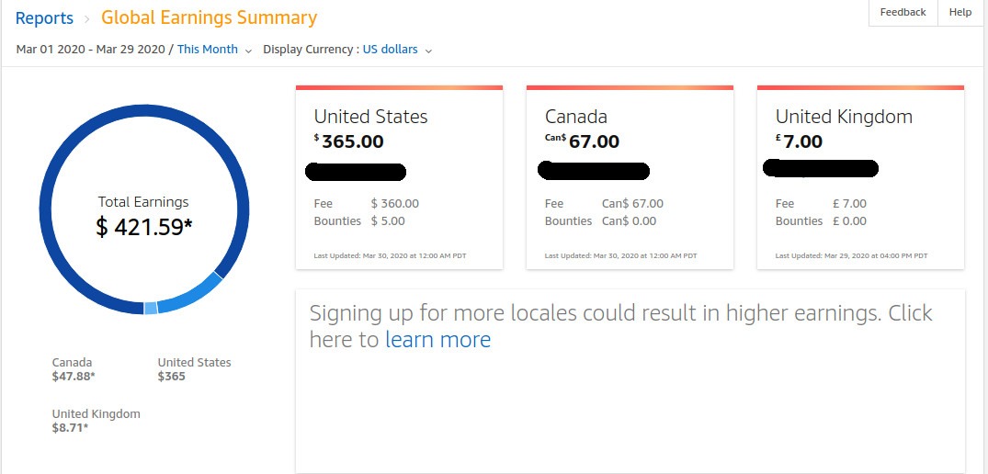Click the light blue United Kingdom donut segment

tap(151, 309)
